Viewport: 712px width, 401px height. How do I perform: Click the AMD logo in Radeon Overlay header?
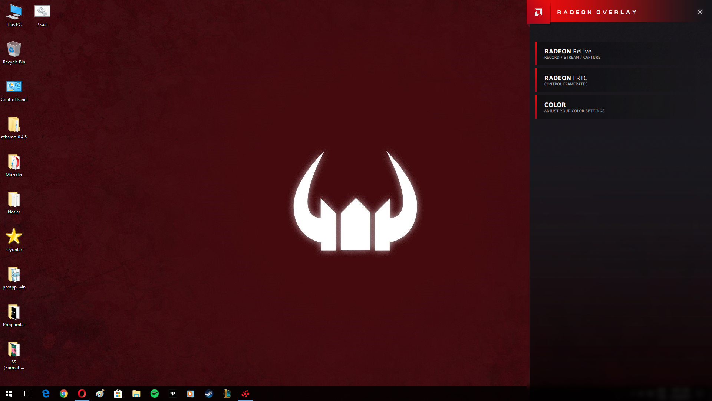[x=538, y=12]
